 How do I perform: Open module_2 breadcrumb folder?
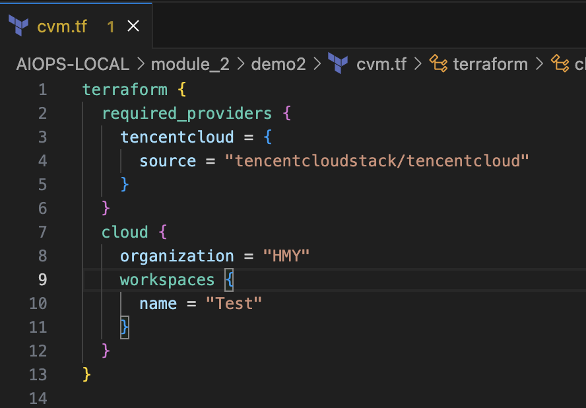point(190,64)
